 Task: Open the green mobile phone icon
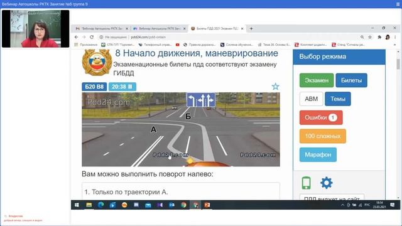[x=307, y=183]
